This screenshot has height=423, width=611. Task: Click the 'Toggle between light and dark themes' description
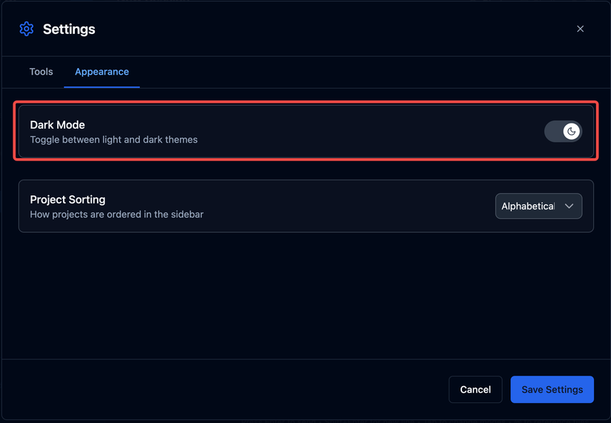click(x=114, y=140)
